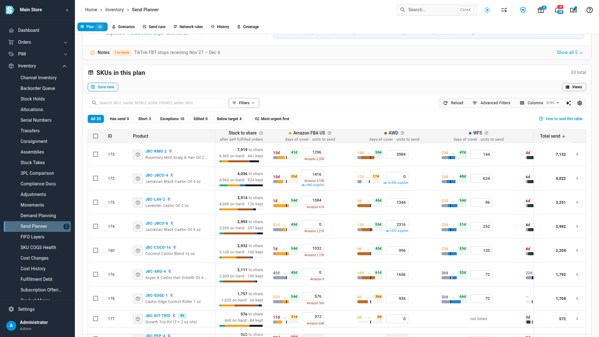
Task: Switch to the History tab
Action: point(220,27)
